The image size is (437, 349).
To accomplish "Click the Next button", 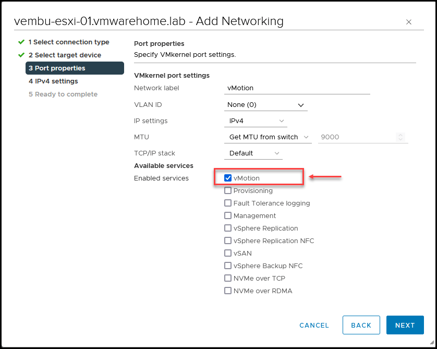I will [405, 325].
